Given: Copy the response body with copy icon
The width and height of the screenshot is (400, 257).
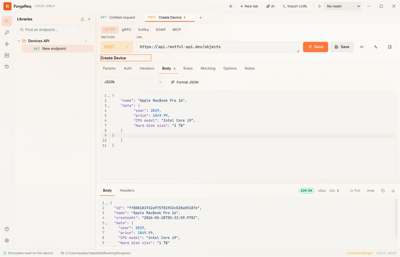Looking at the screenshot, I should point(383,191).
